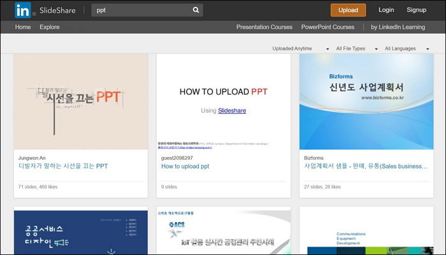Viewport: 446px width, 255px height.
Task: Click the 9 slides text
Action: (169, 187)
